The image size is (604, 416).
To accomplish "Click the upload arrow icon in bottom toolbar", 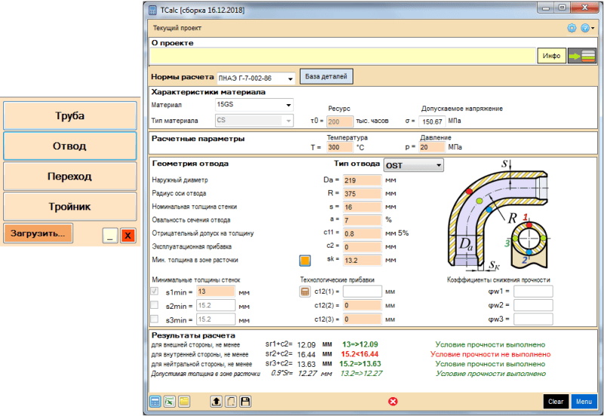I will [x=216, y=401].
